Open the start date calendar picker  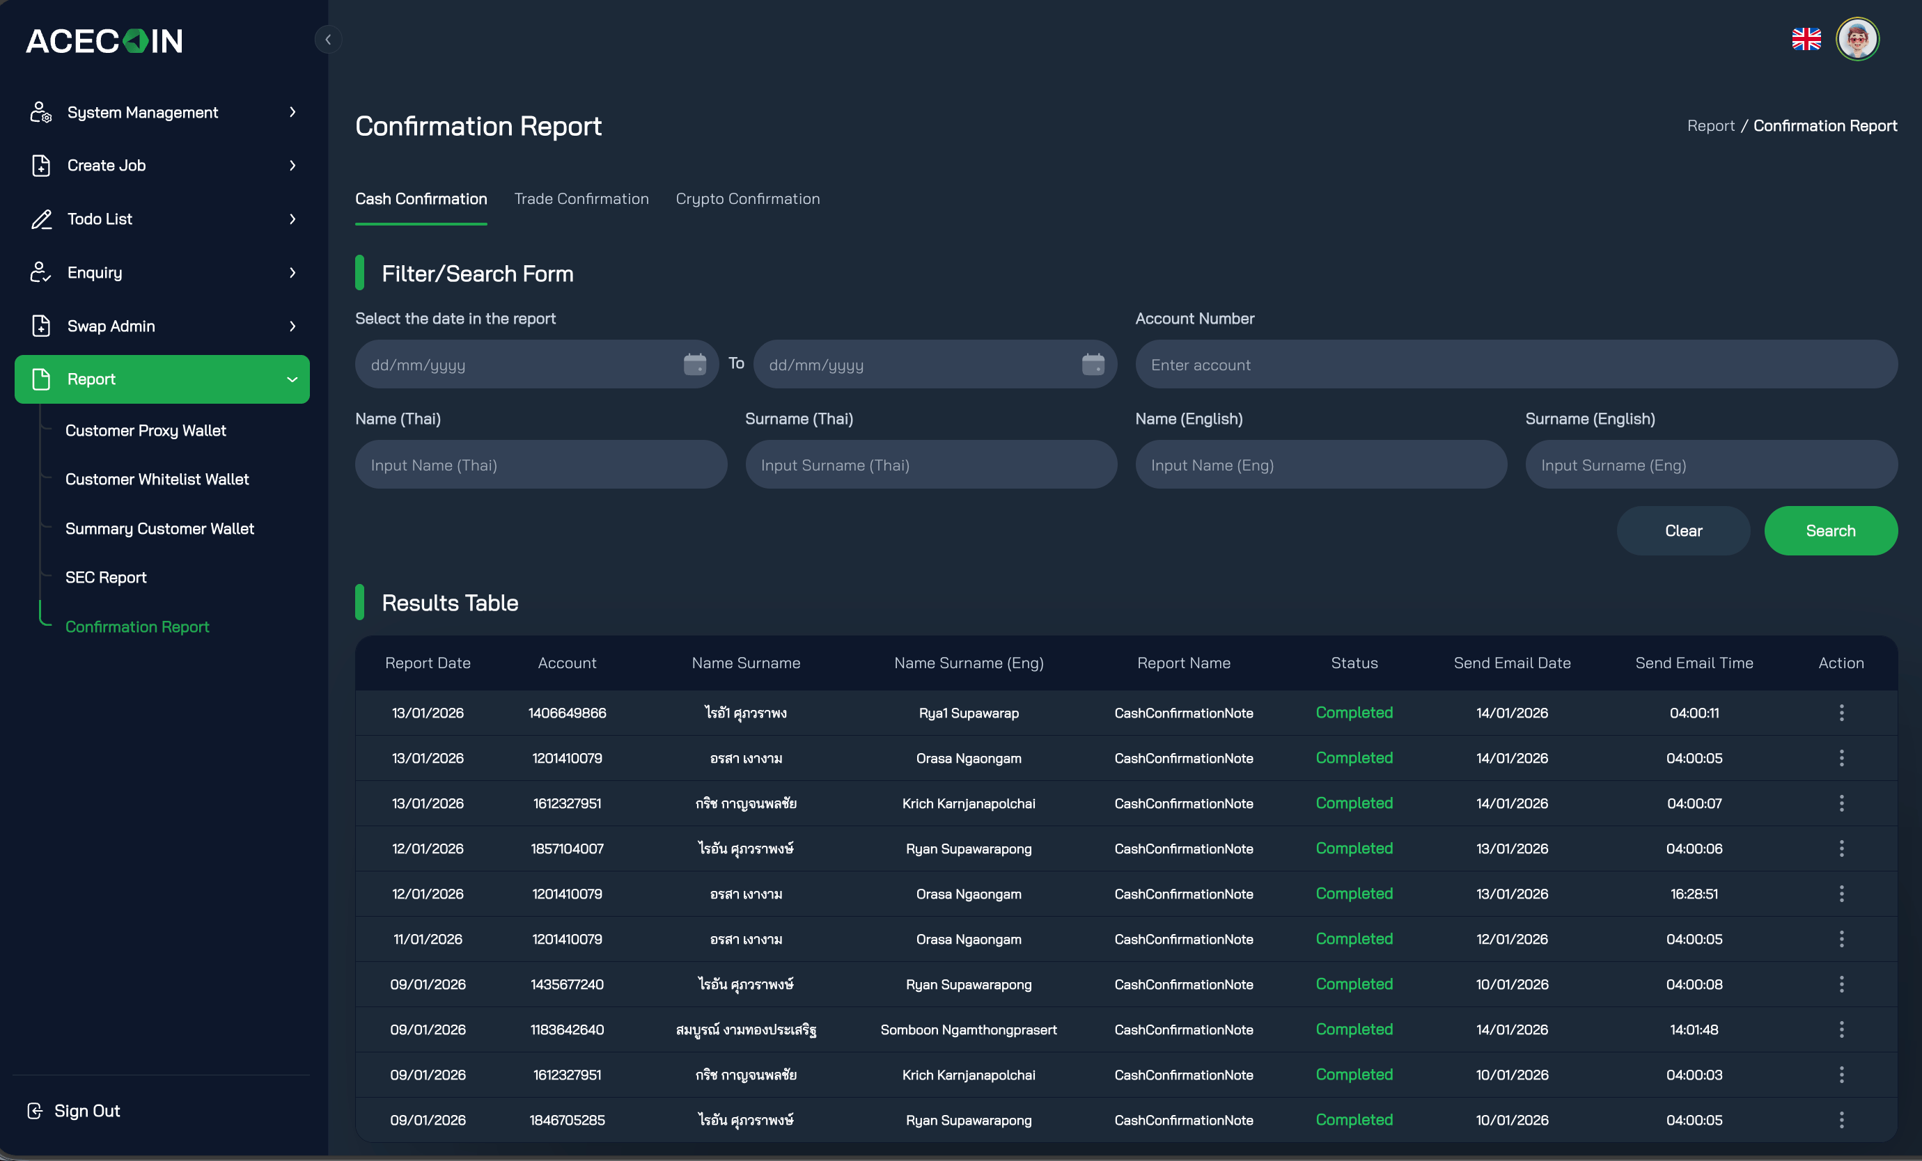(x=694, y=364)
